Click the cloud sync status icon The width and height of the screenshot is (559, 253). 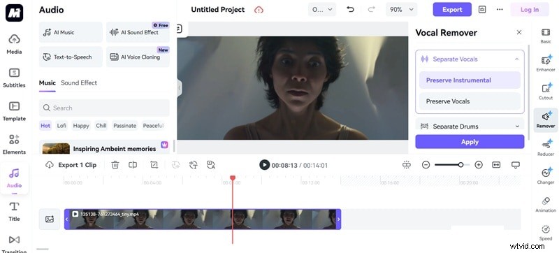point(259,10)
